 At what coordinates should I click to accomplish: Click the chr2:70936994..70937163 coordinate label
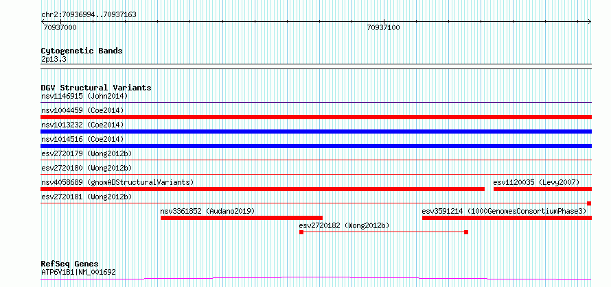click(x=89, y=15)
